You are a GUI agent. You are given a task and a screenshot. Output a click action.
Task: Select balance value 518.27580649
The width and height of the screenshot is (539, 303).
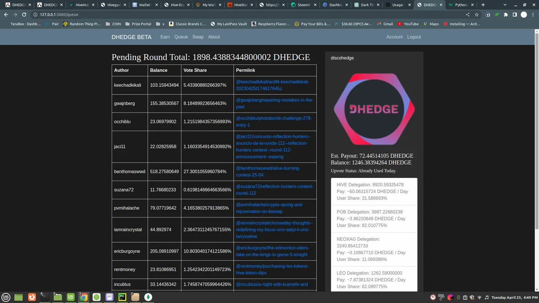click(x=164, y=172)
